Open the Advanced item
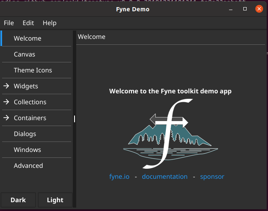 click(x=36, y=166)
